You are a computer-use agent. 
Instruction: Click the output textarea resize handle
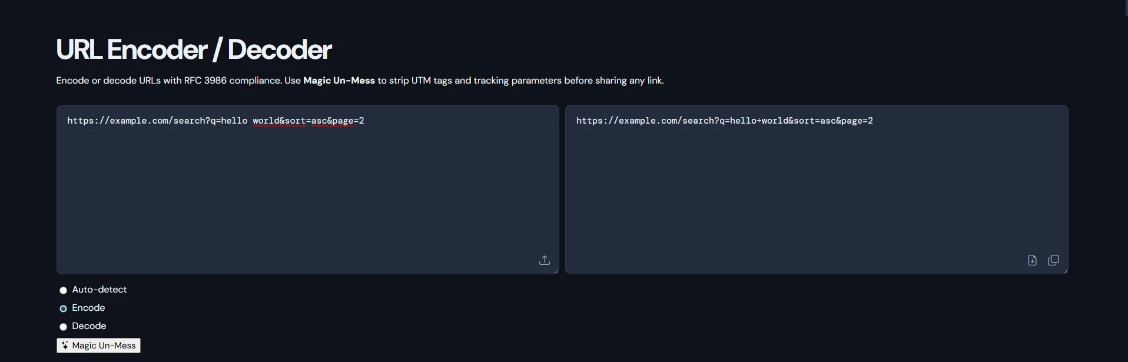(x=1064, y=271)
